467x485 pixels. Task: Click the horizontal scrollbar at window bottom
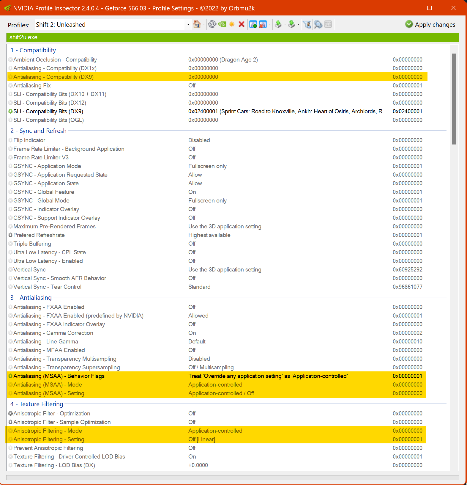click(x=232, y=478)
